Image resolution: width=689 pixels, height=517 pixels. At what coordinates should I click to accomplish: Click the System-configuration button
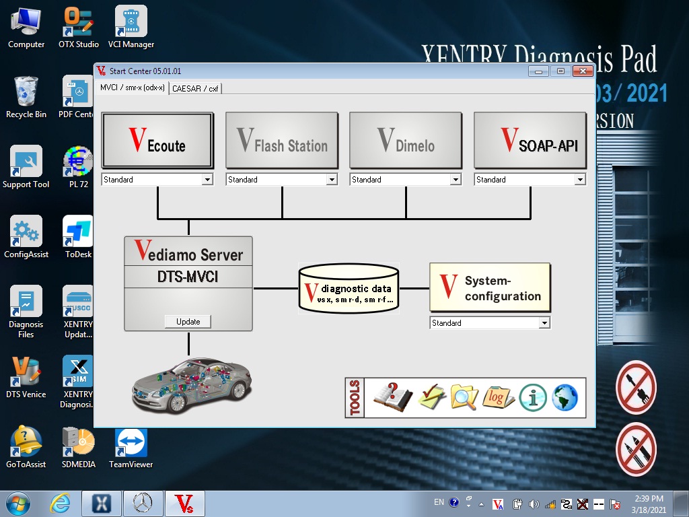coord(490,288)
